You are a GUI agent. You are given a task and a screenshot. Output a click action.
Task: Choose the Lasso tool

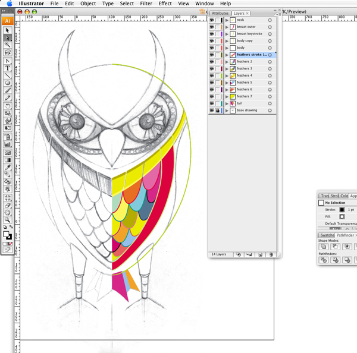[x=8, y=52]
